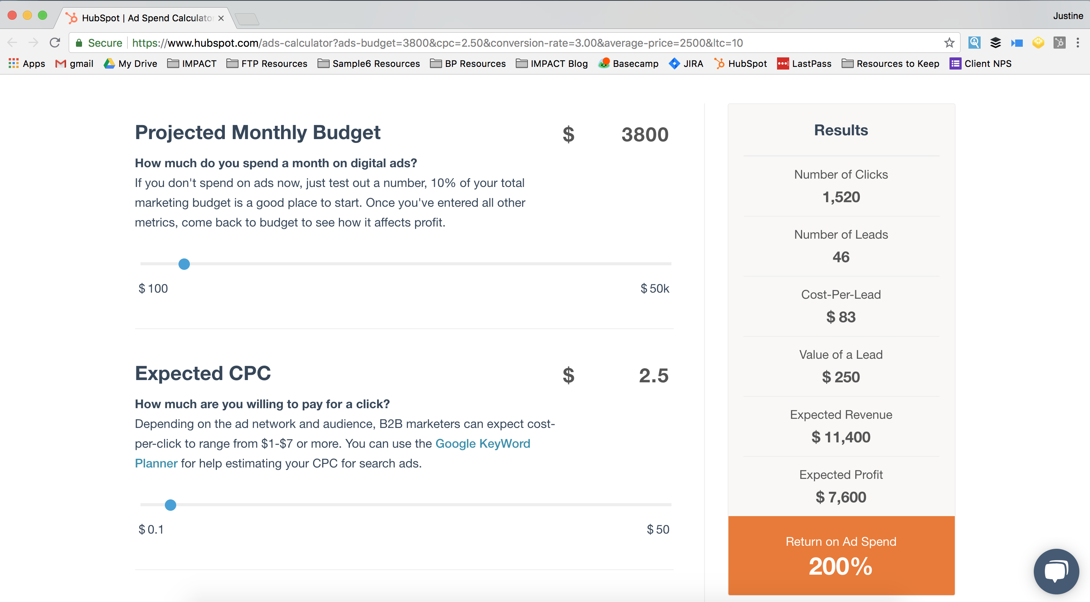The height and width of the screenshot is (602, 1090).
Task: Open the HubSpot sprocket extension icon
Action: tap(1059, 43)
